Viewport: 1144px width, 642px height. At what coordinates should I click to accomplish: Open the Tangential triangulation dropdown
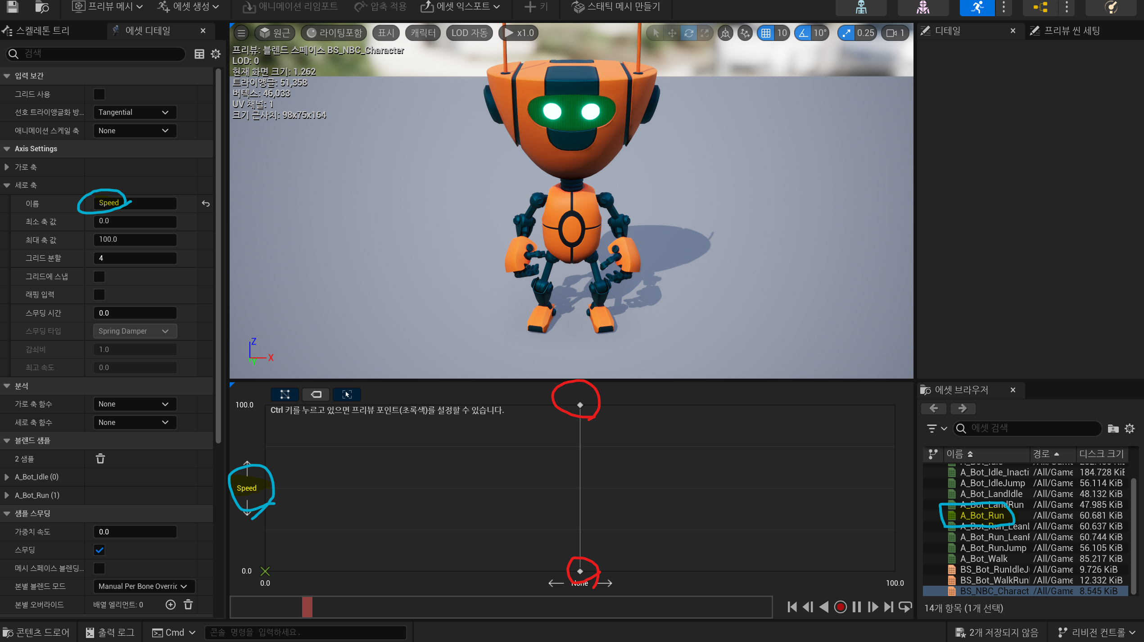click(x=134, y=112)
